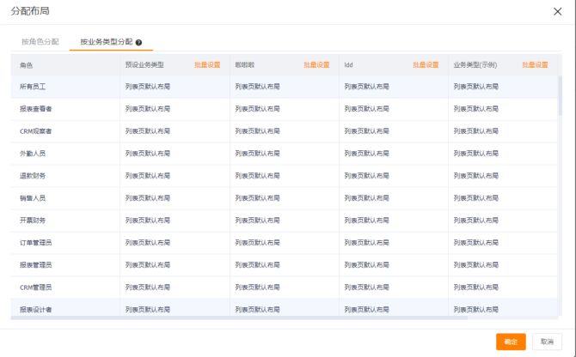576x357 pixels.
Task: Open 业务类型(示例) layout dropdown for 订单管理员
Action: point(500,243)
